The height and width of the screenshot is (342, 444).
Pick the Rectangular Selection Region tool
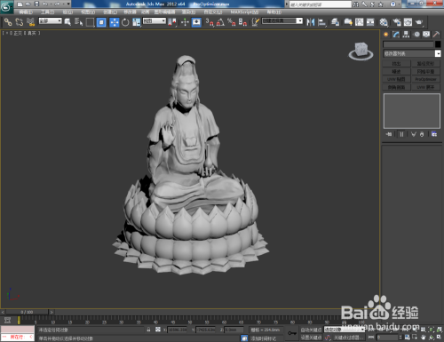pos(90,22)
